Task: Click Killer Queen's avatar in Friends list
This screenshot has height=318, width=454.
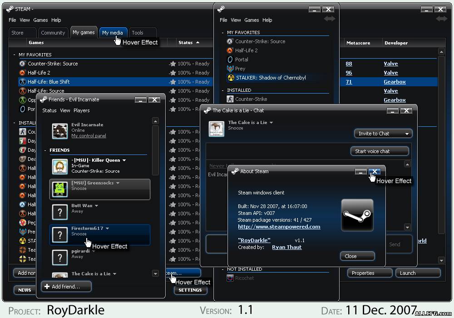Action: [60, 166]
